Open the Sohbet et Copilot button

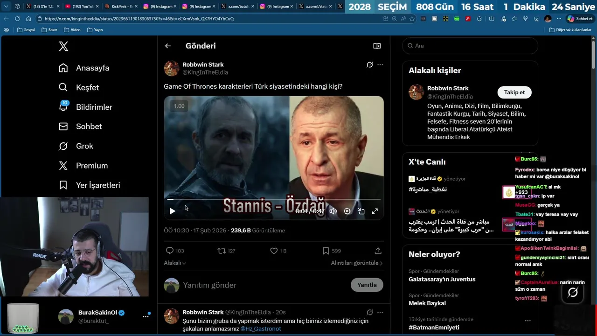point(580,19)
